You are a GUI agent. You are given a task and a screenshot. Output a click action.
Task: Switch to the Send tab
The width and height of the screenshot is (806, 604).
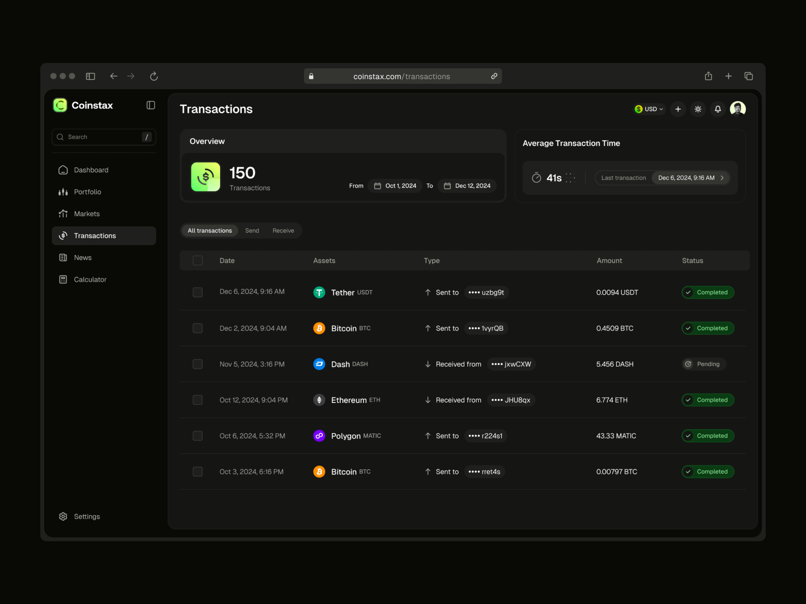(252, 230)
